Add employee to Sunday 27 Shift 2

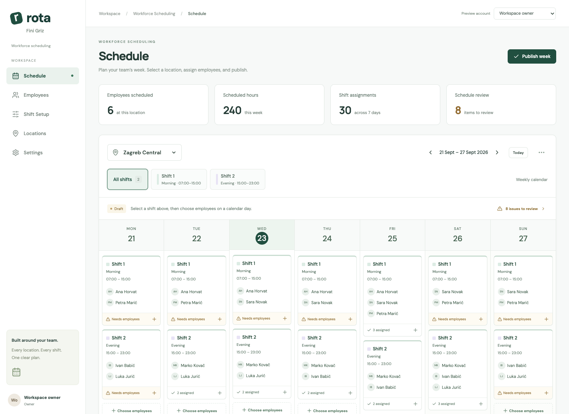coord(546,393)
